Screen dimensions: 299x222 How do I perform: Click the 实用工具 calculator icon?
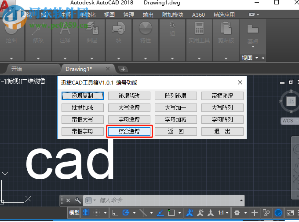(199, 28)
